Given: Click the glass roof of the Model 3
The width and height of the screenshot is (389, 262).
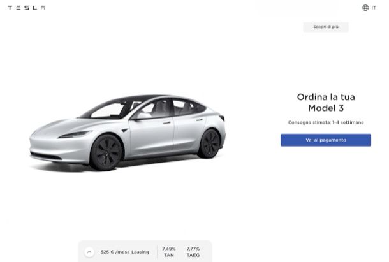Looking at the screenshot, I should pyautogui.click(x=147, y=98).
